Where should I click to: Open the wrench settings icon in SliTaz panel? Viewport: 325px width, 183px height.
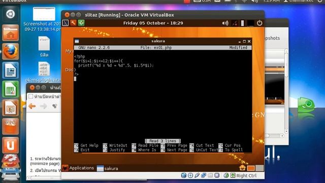click(x=73, y=23)
